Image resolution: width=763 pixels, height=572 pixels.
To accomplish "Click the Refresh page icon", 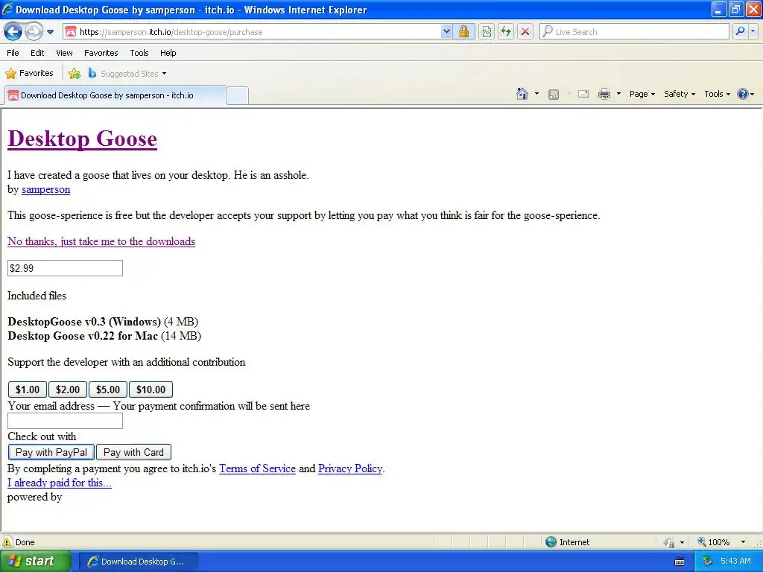I will pyautogui.click(x=506, y=32).
